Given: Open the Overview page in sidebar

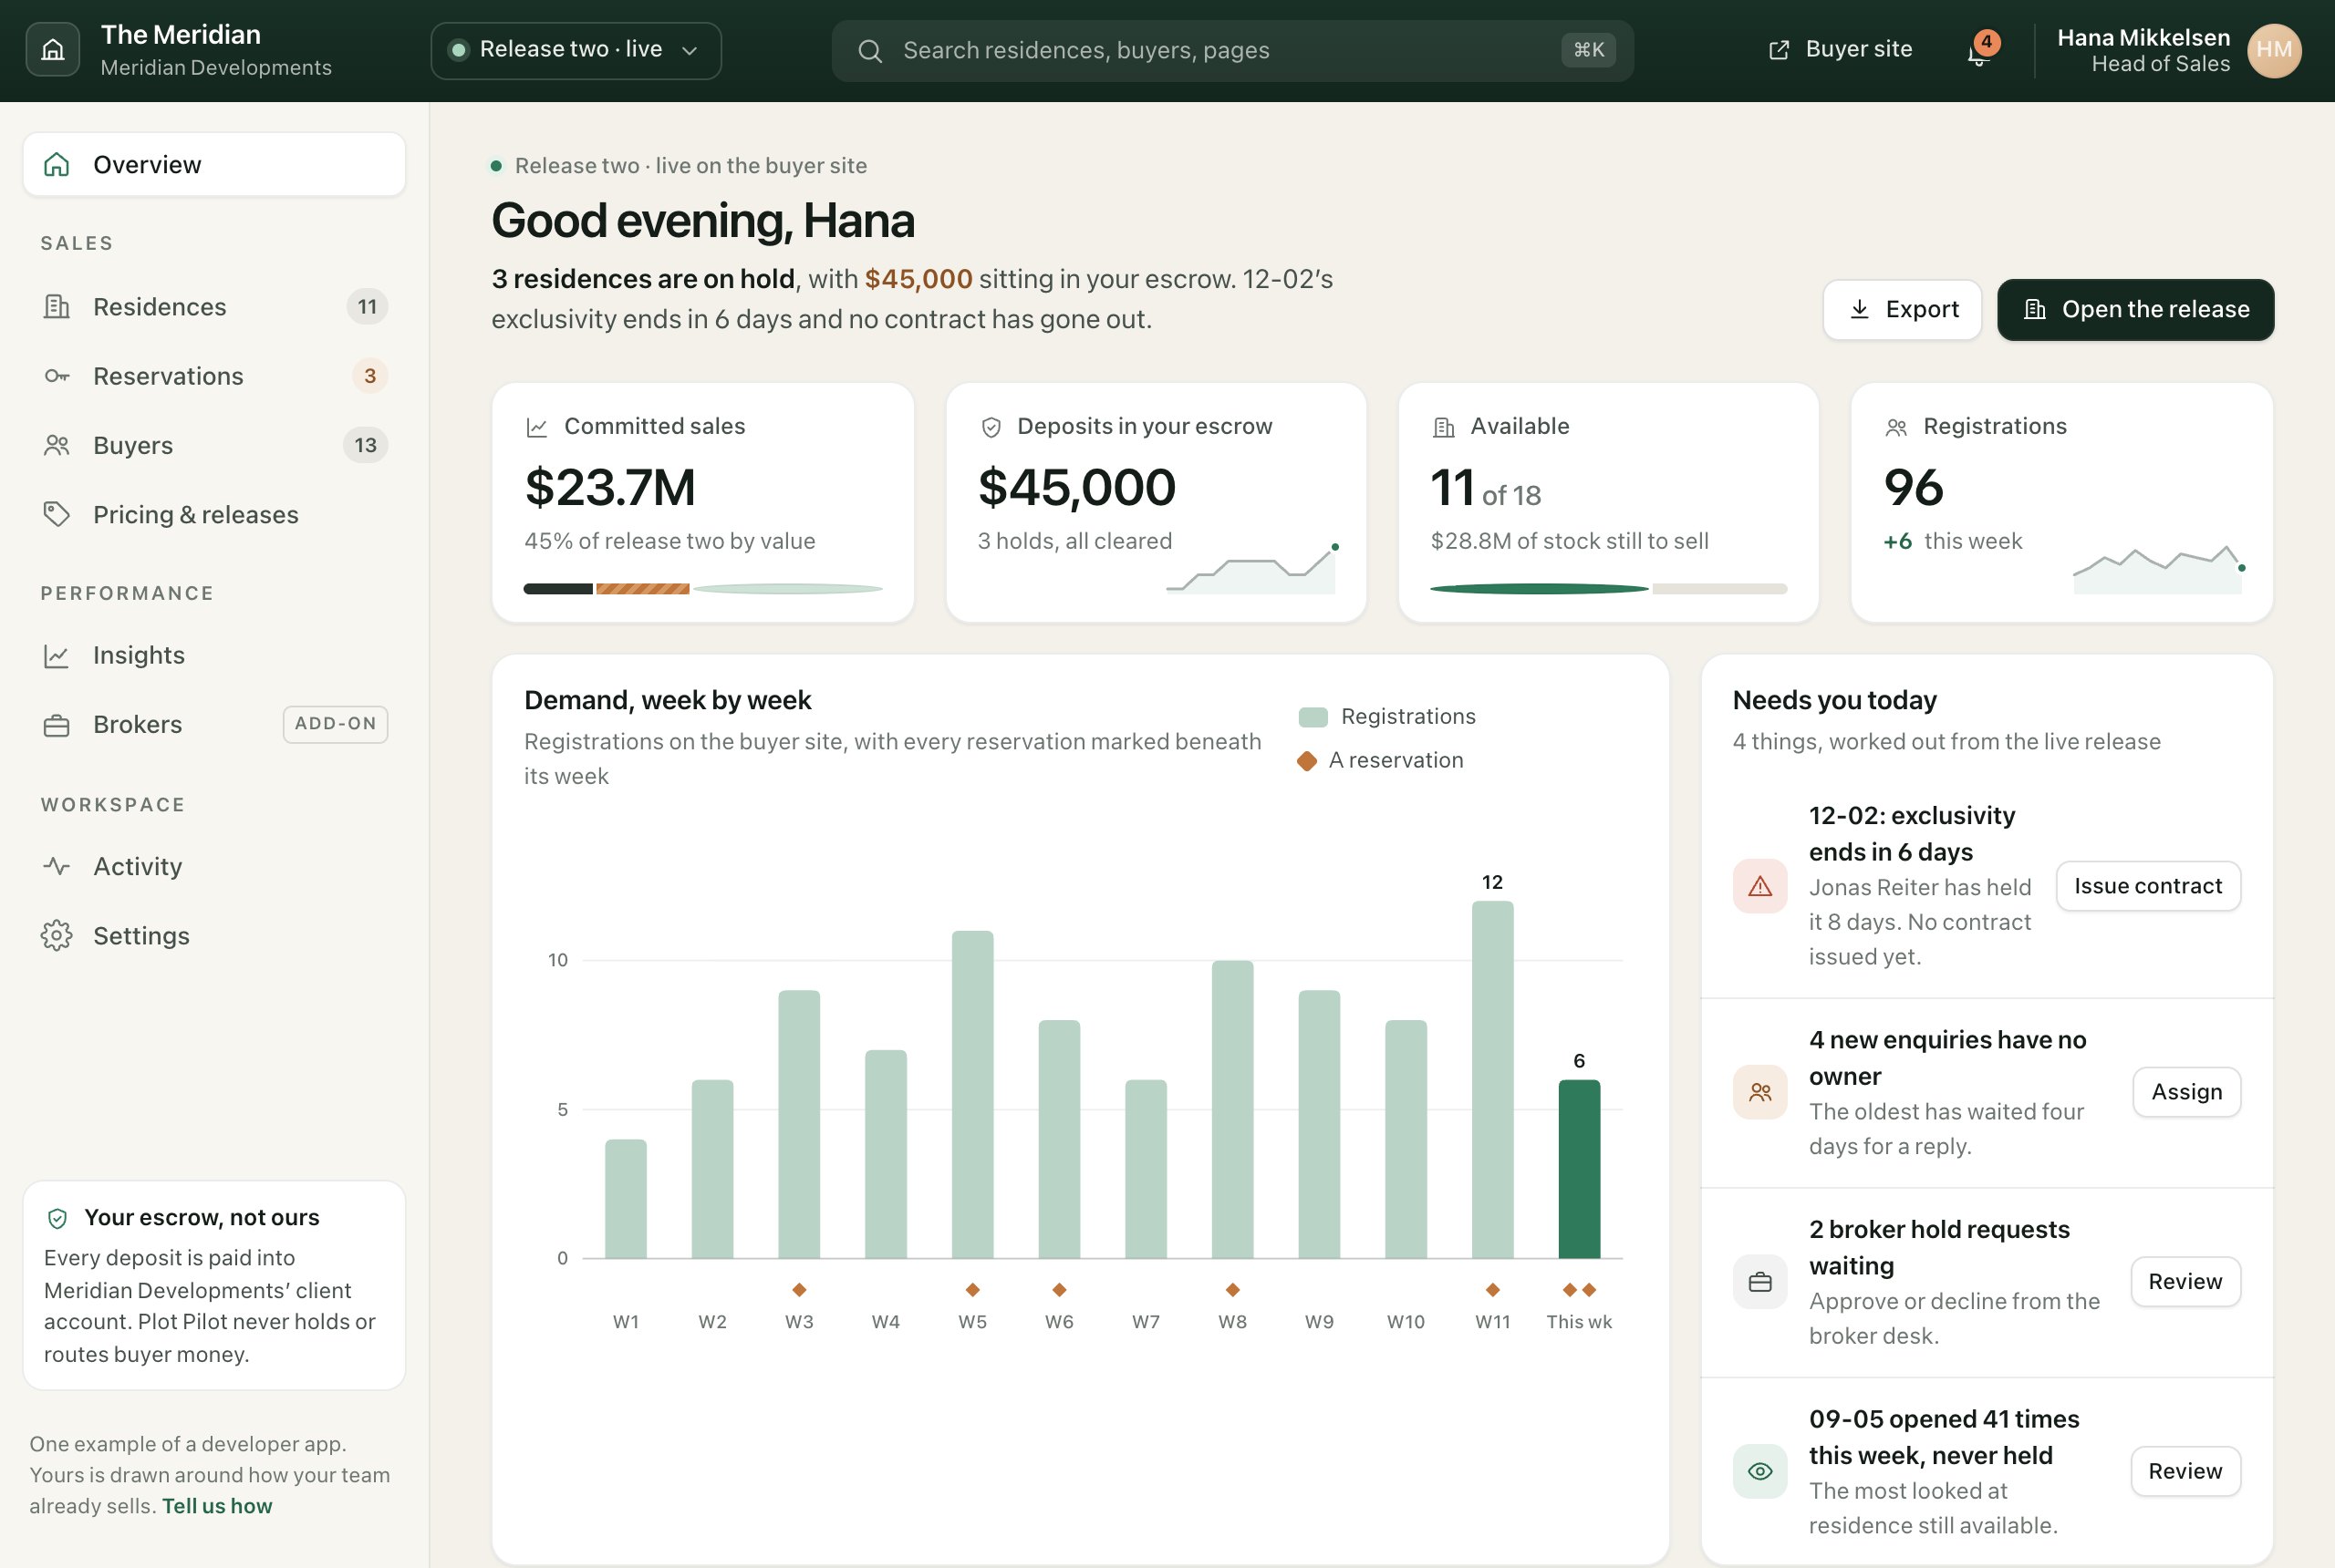Looking at the screenshot, I should 214,164.
